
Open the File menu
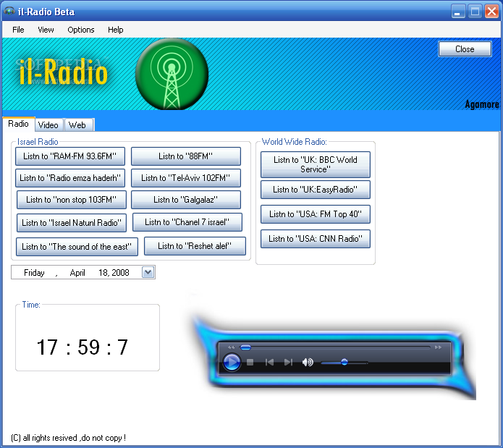(18, 30)
